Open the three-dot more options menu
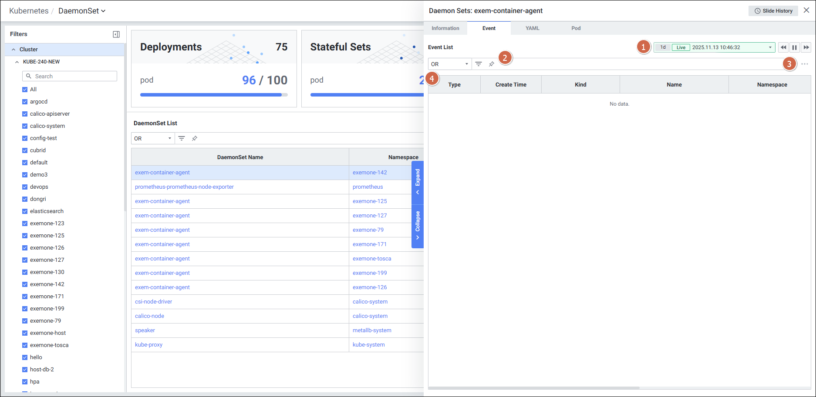 pyautogui.click(x=804, y=64)
